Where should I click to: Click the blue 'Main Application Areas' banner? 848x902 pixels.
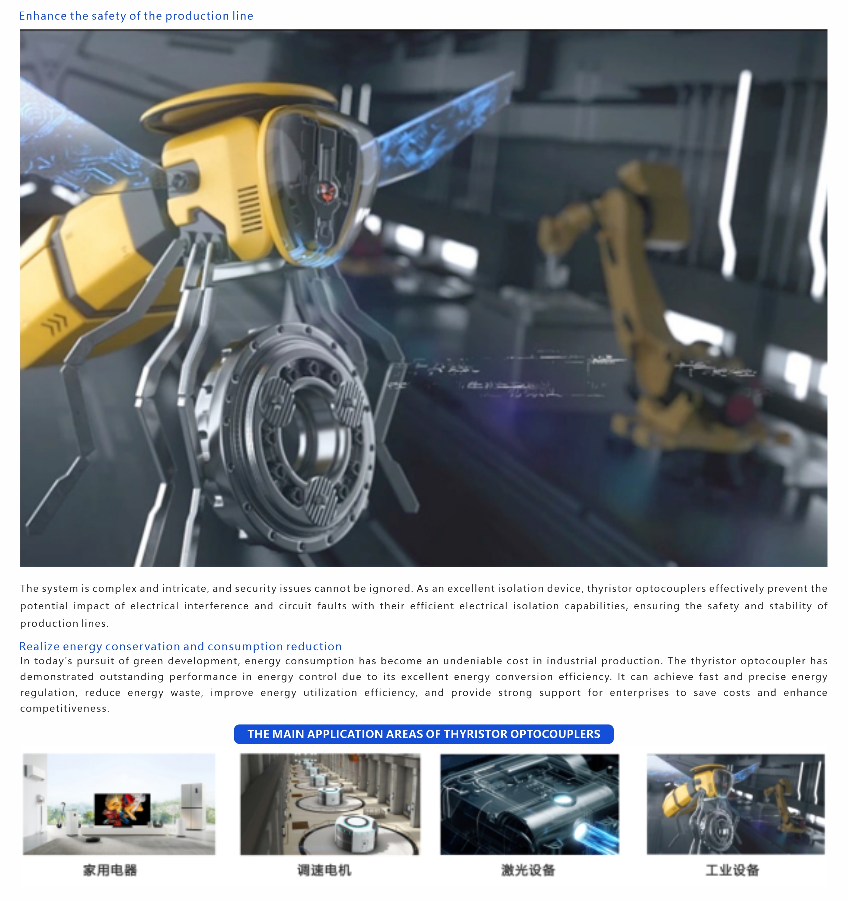pyautogui.click(x=423, y=734)
